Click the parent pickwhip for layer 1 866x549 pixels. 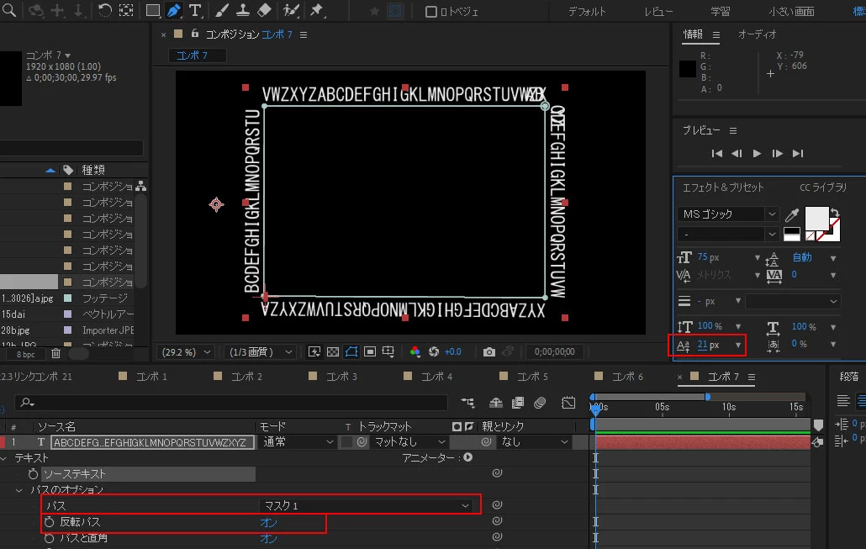pyautogui.click(x=486, y=442)
